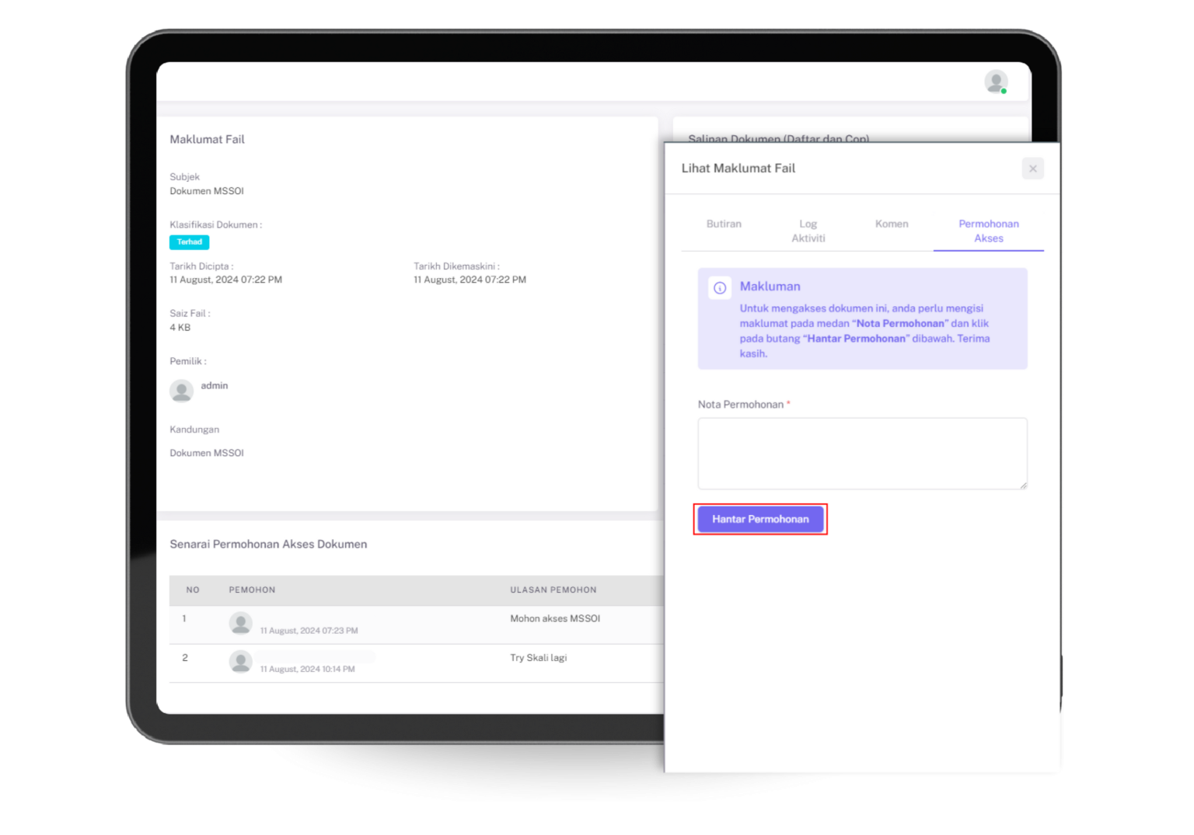
Task: Click the Terhad classification badge
Action: tap(189, 242)
